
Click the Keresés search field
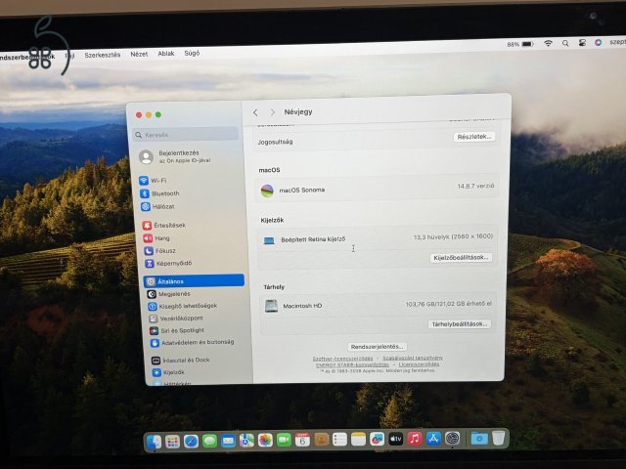coord(186,134)
